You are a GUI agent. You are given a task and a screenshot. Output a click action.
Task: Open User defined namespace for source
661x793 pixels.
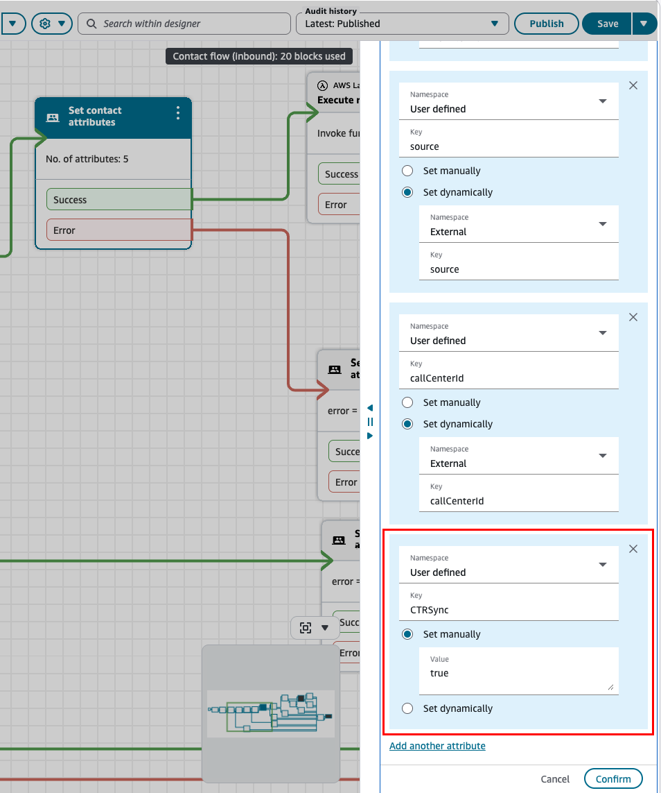coord(509,101)
